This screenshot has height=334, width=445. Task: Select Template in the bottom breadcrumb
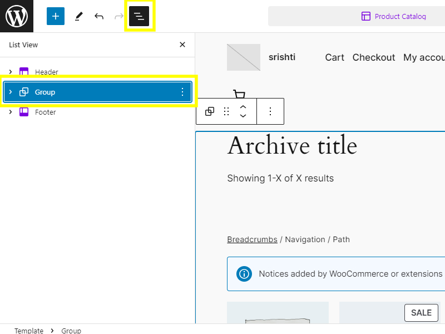click(x=29, y=331)
